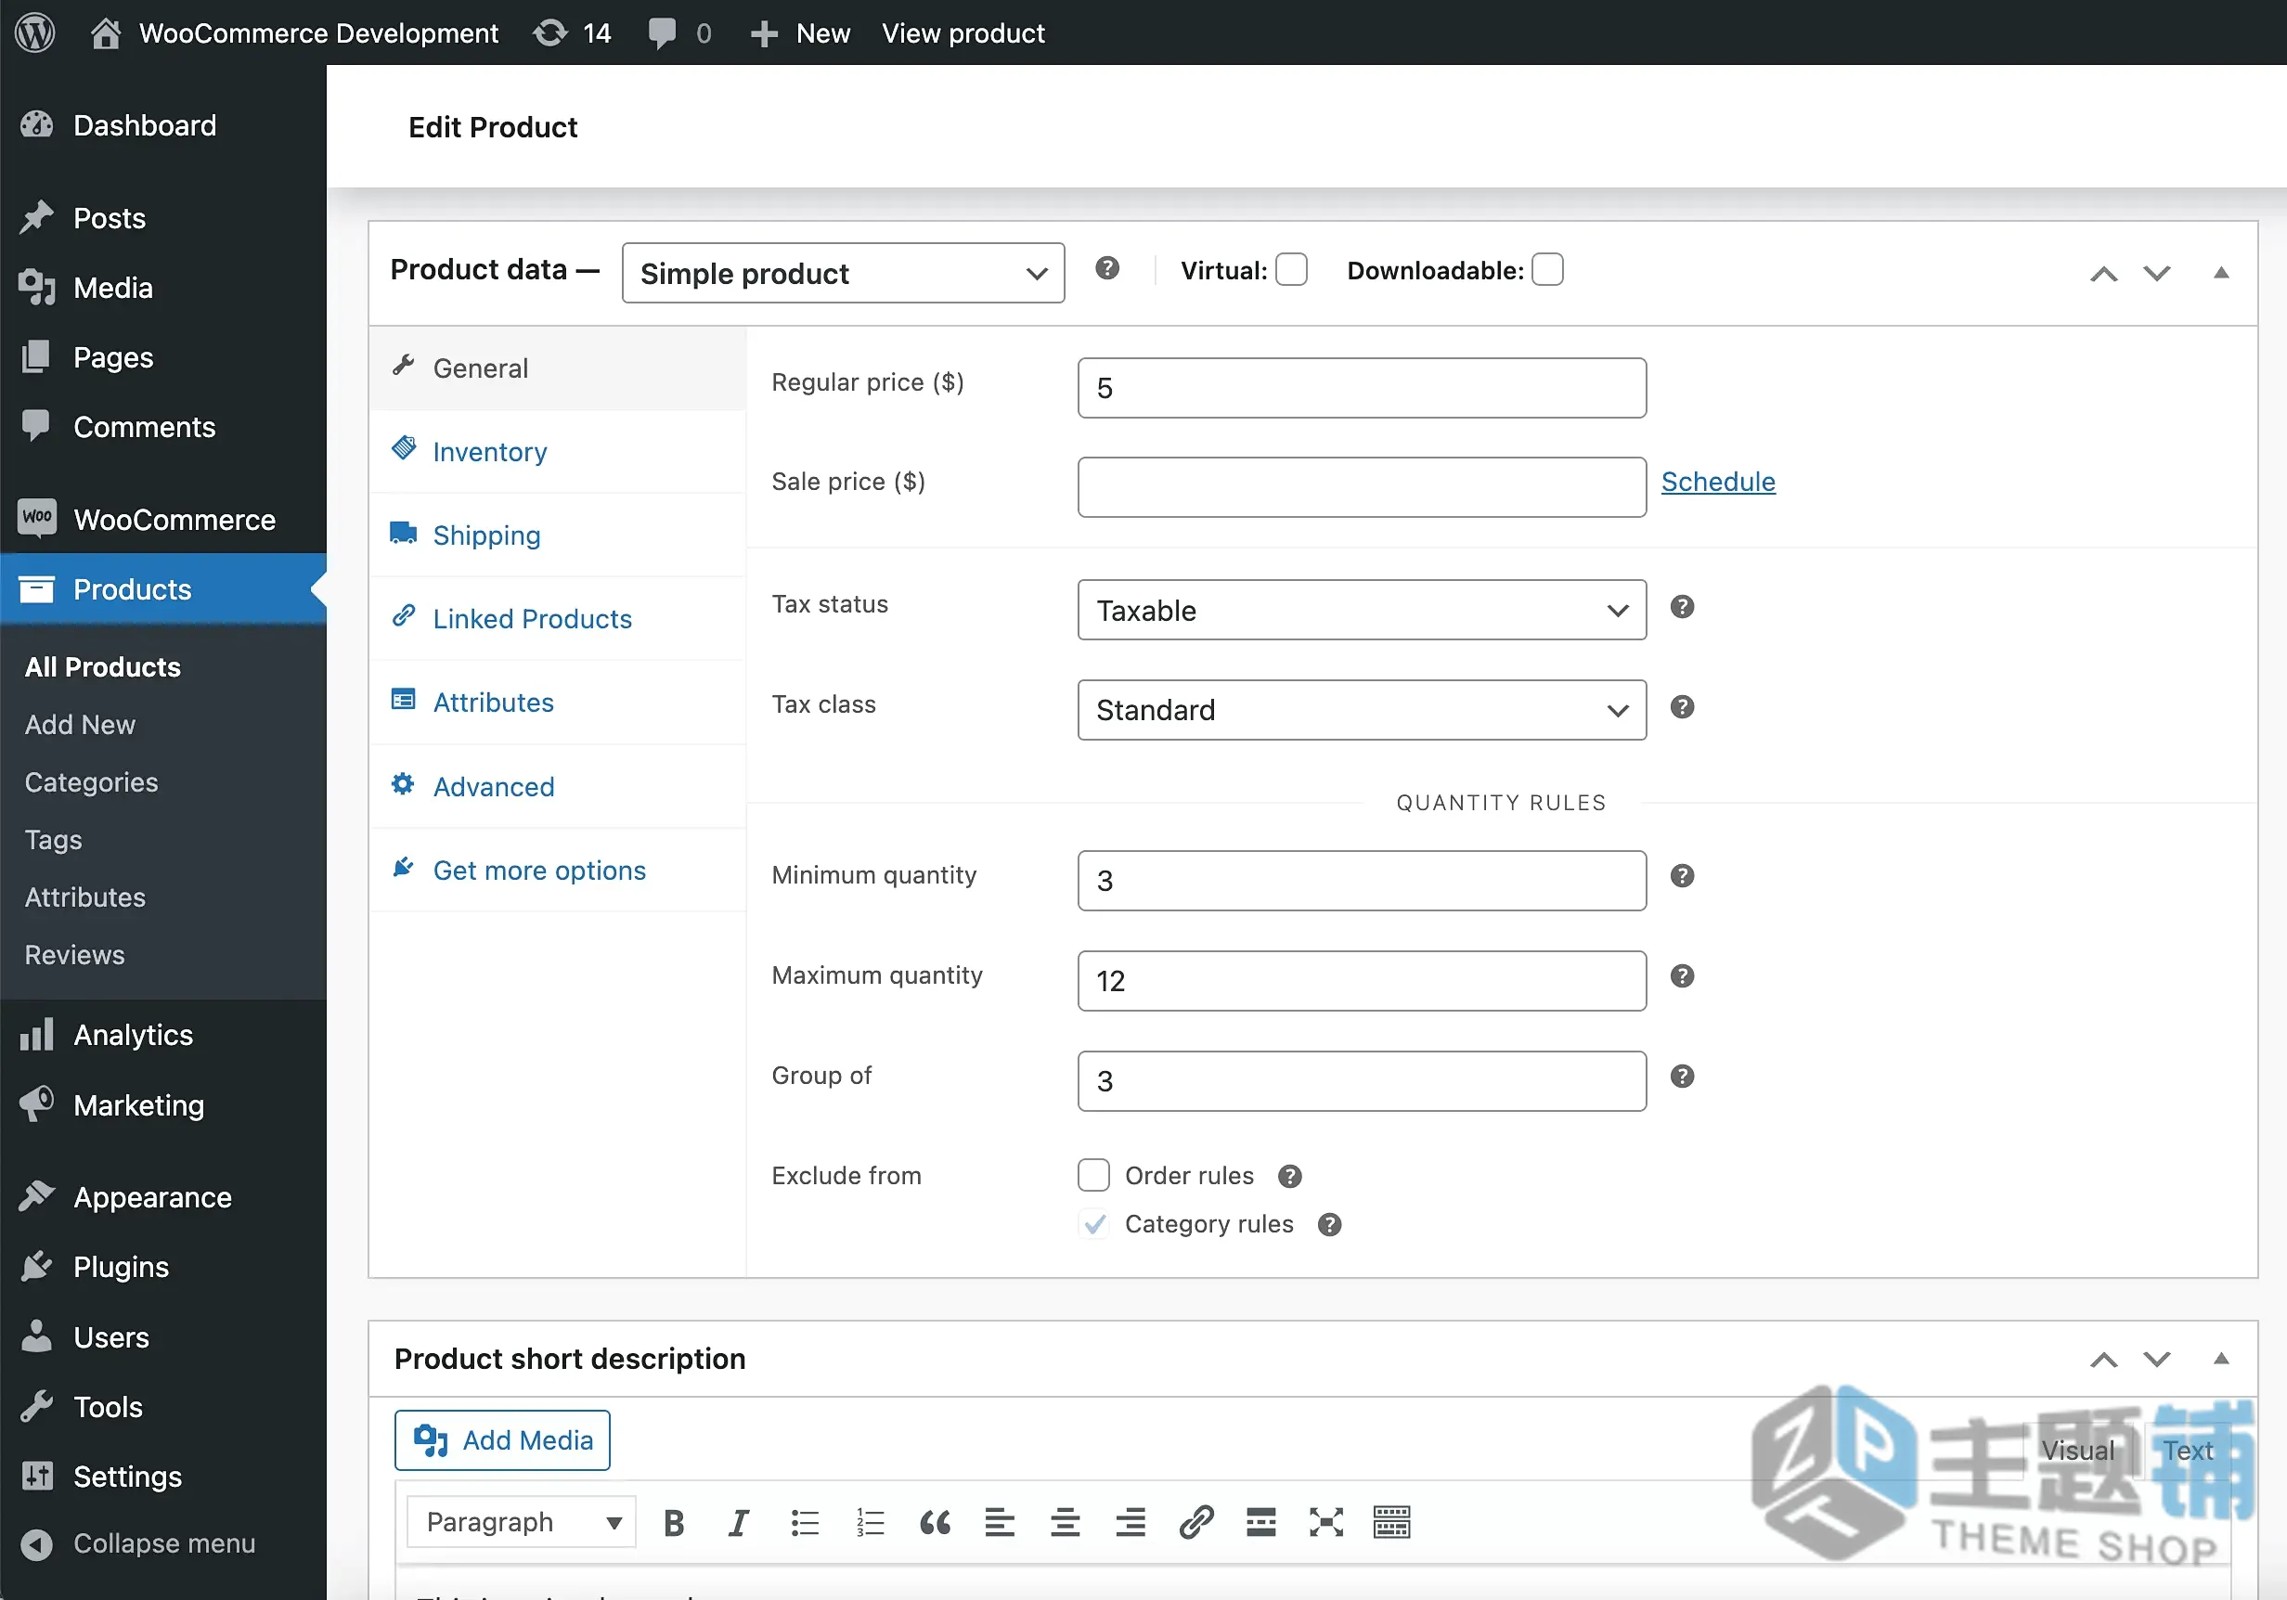Open the Shipping tab
Image resolution: width=2287 pixels, height=1600 pixels.
click(x=558, y=535)
